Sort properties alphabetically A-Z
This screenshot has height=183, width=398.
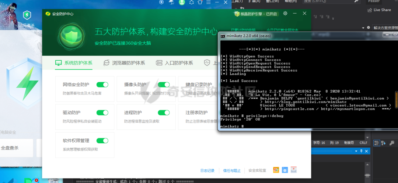(x=383, y=143)
